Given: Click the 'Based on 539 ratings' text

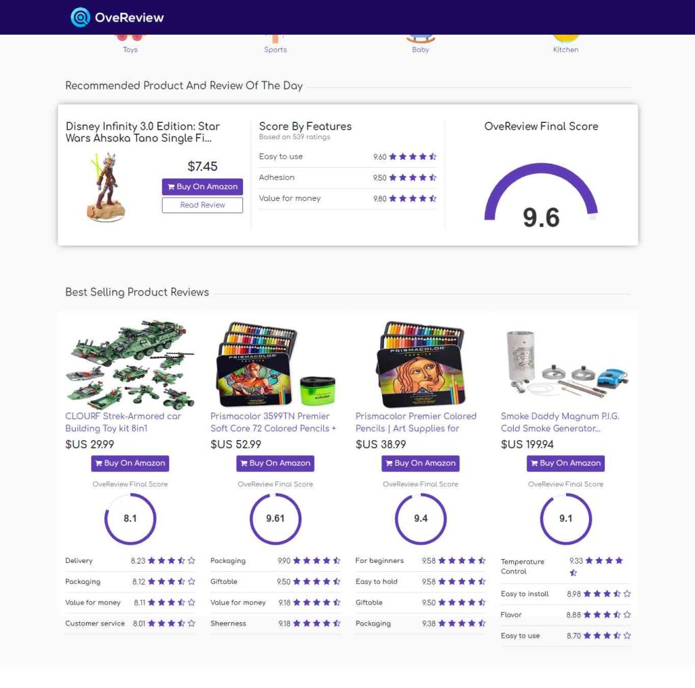Looking at the screenshot, I should [x=295, y=137].
